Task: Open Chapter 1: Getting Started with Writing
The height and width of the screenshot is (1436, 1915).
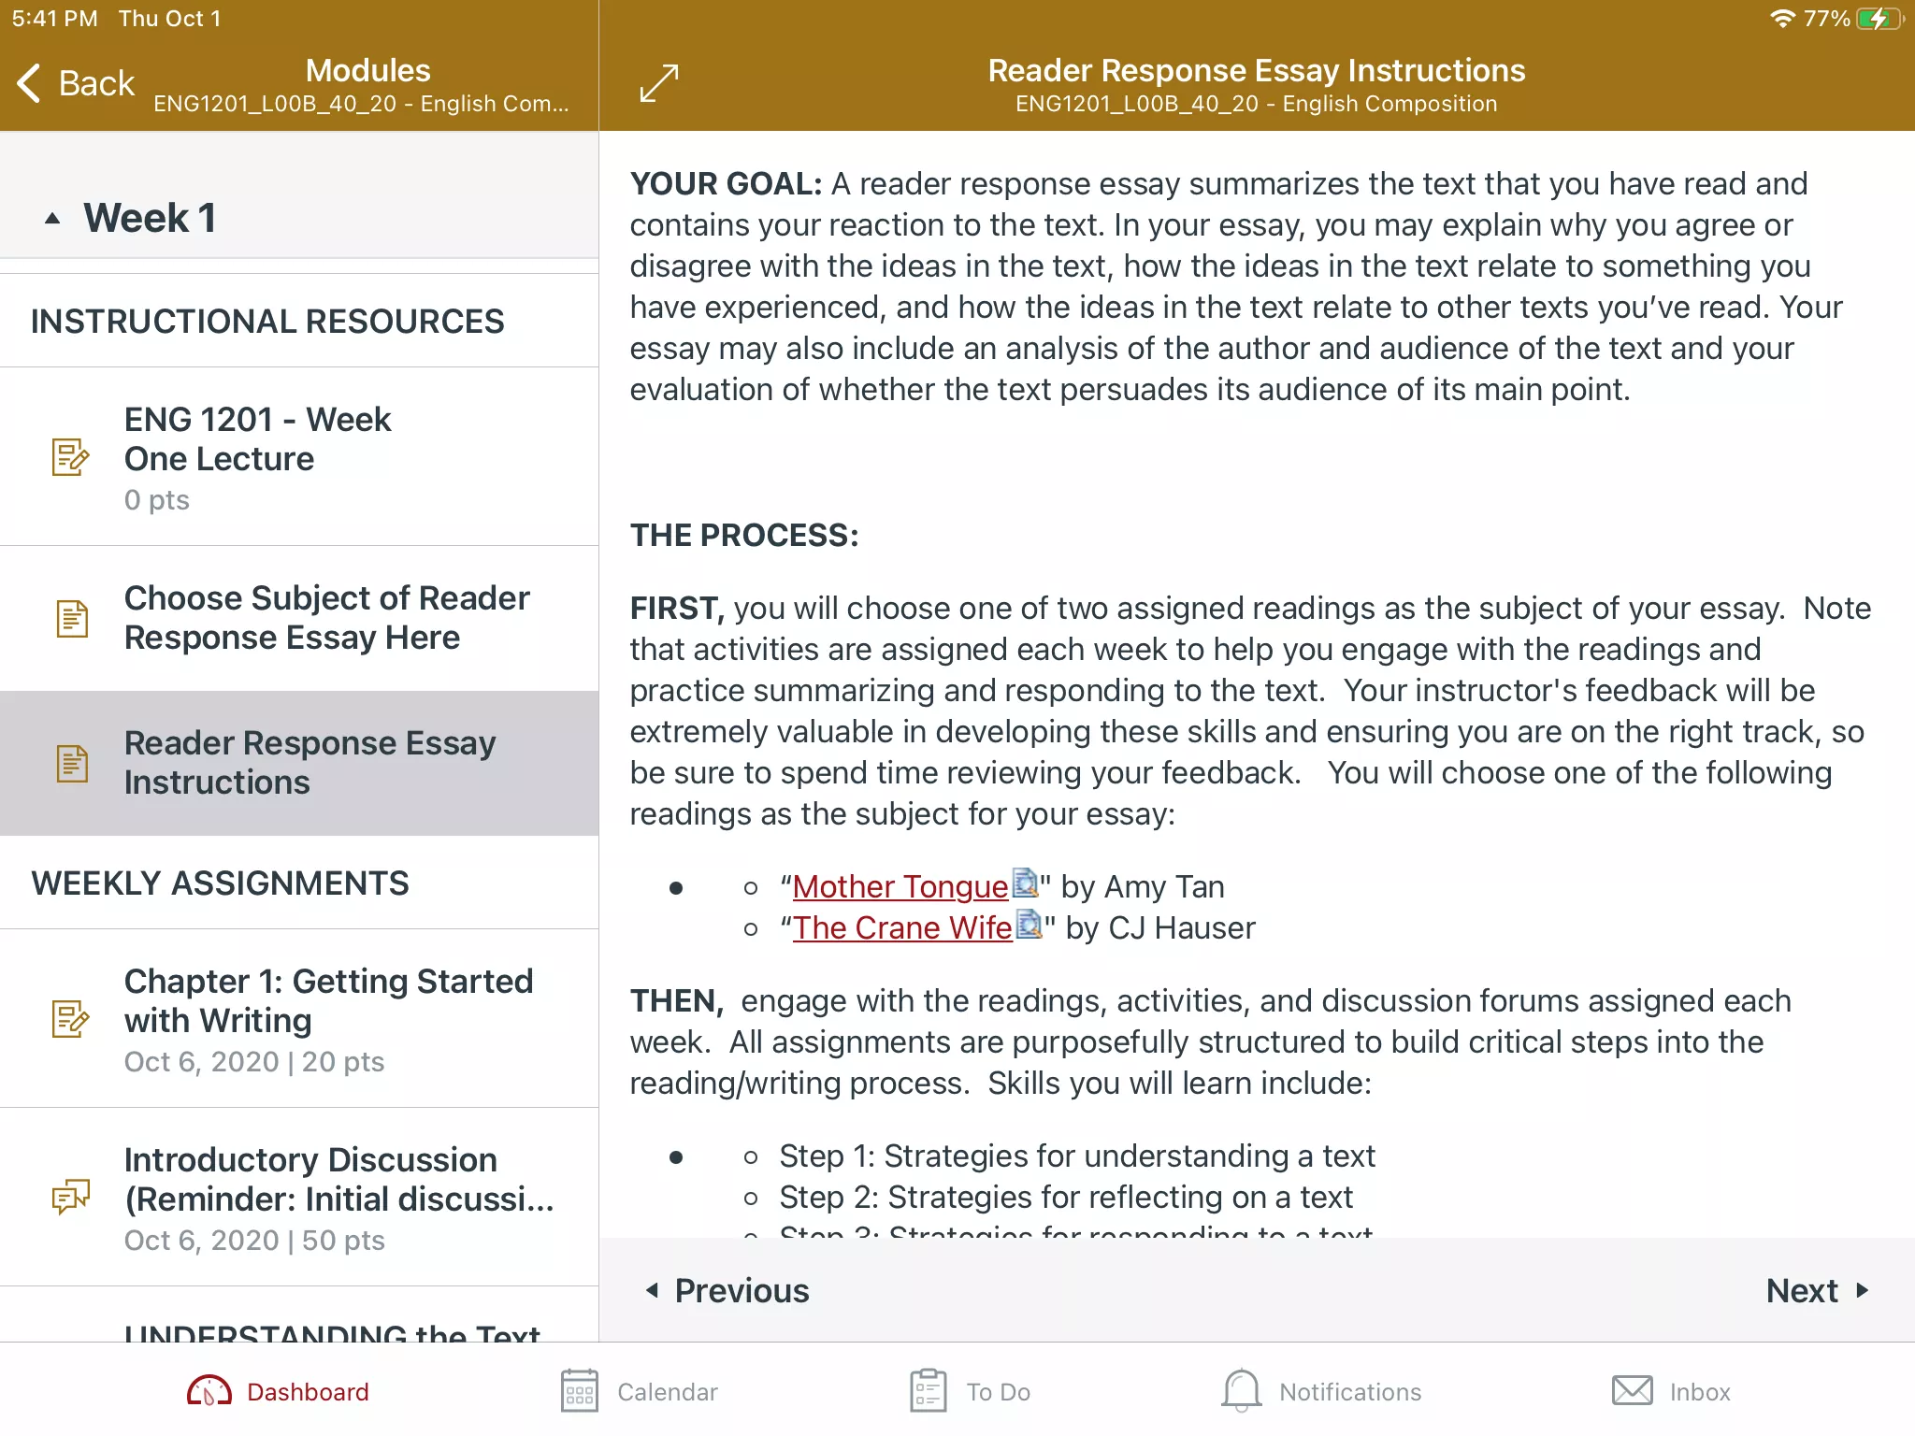Action: 299,1019
